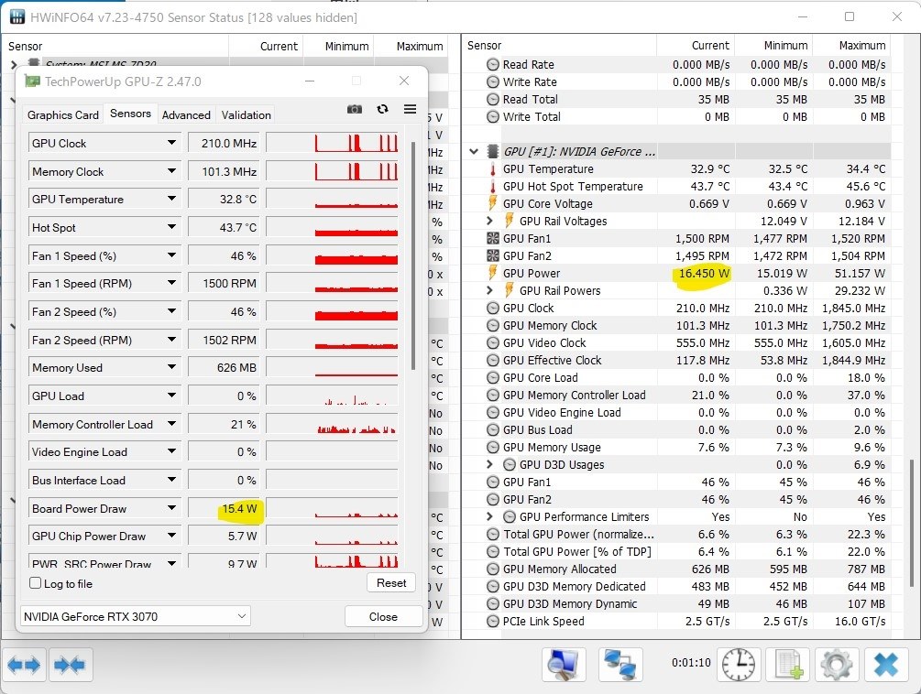Screen dimensions: 921x694
Task: Open the Memory Used sensor dropdown
Action: point(171,367)
